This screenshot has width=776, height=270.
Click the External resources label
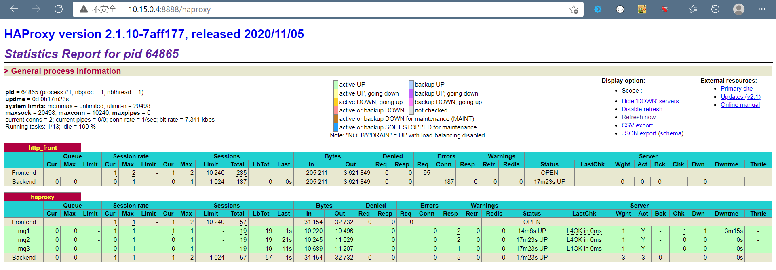coord(729,81)
